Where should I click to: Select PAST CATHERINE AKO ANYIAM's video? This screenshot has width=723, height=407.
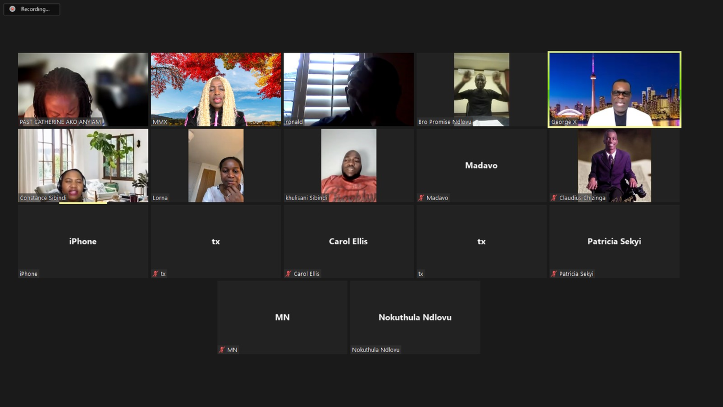[83, 89]
